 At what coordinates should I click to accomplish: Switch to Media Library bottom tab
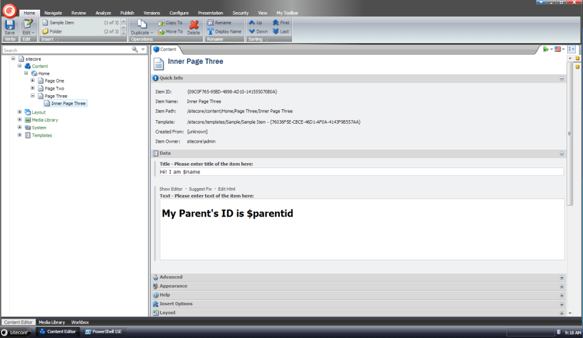click(x=52, y=322)
